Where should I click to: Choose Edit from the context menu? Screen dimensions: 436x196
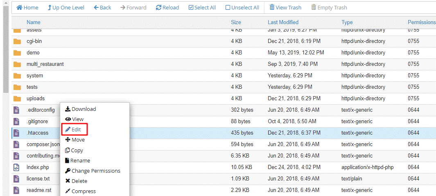coord(74,129)
